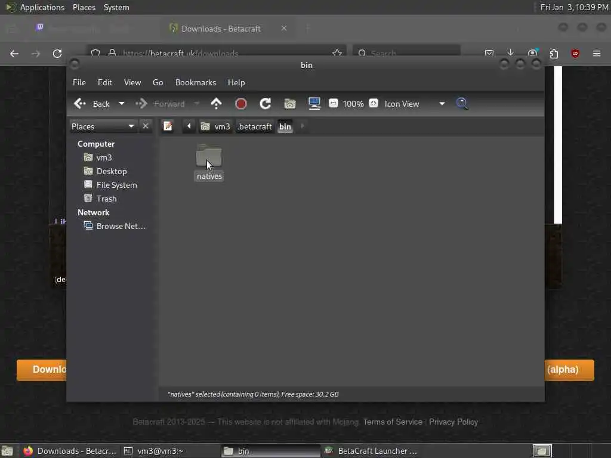Viewport: 611px width, 458px height.
Task: Navigate to vm3 in path bar
Action: [215, 126]
